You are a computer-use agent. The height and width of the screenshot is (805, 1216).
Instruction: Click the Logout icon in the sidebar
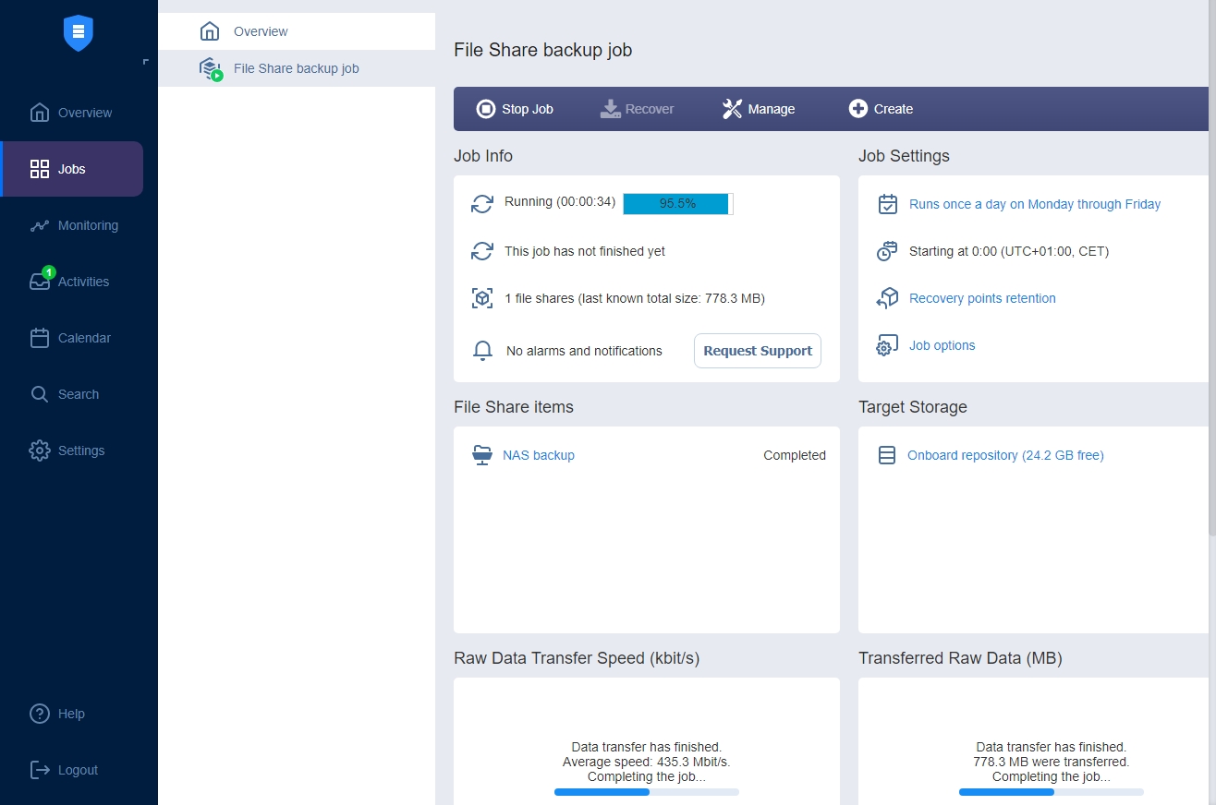[39, 769]
